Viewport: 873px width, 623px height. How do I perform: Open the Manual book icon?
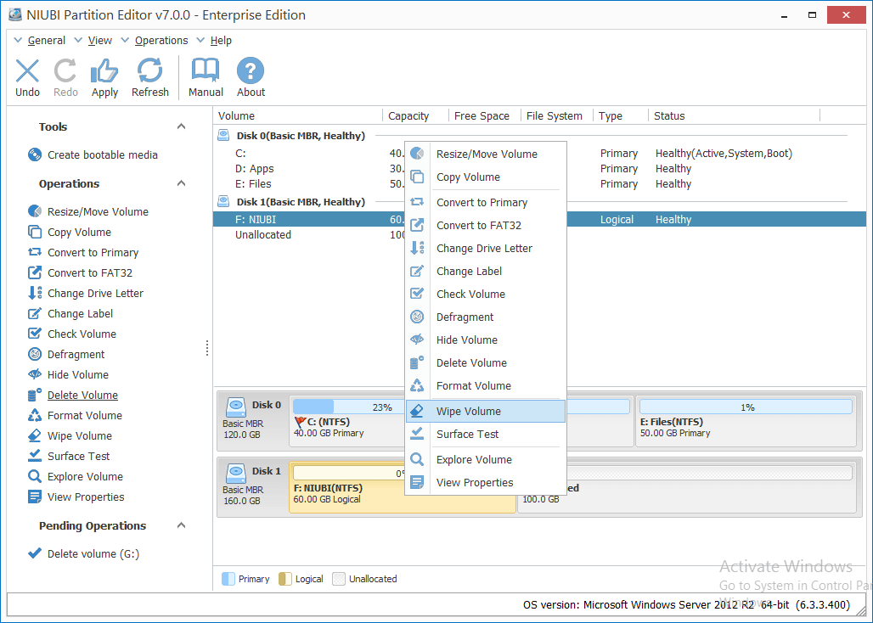(x=206, y=70)
